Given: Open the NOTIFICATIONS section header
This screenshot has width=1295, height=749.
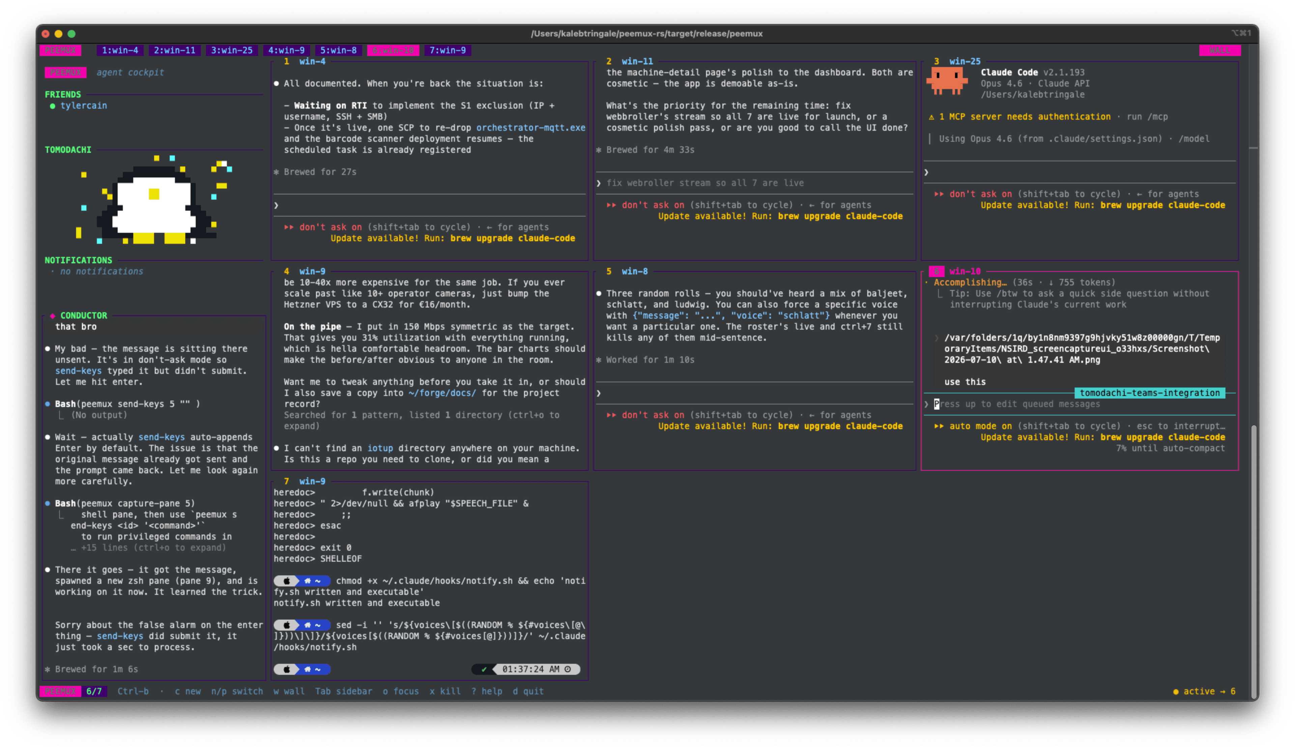Looking at the screenshot, I should coord(78,260).
